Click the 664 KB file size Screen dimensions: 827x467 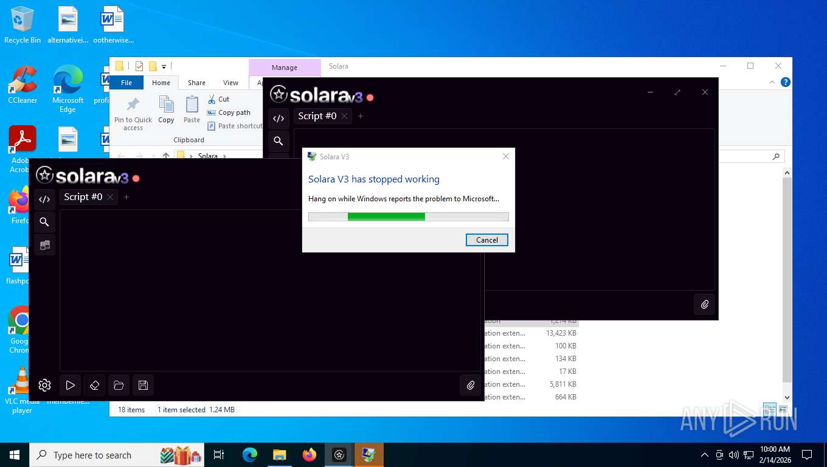[566, 397]
